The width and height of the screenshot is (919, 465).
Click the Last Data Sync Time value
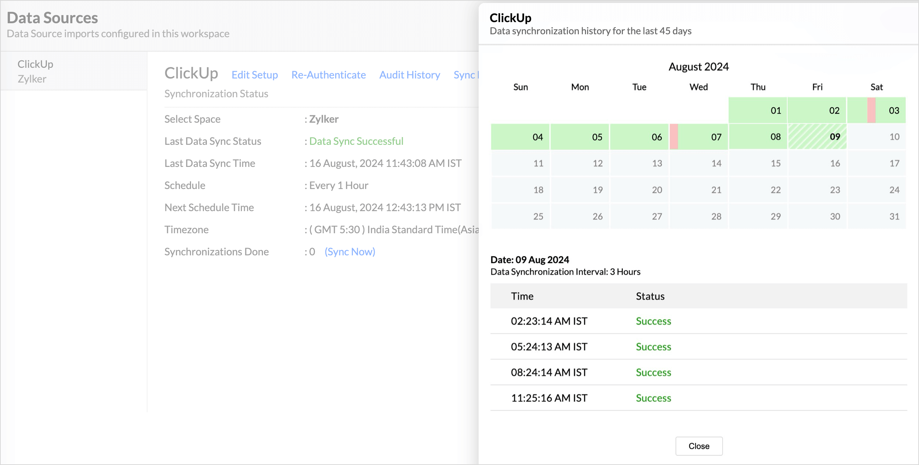click(x=385, y=163)
